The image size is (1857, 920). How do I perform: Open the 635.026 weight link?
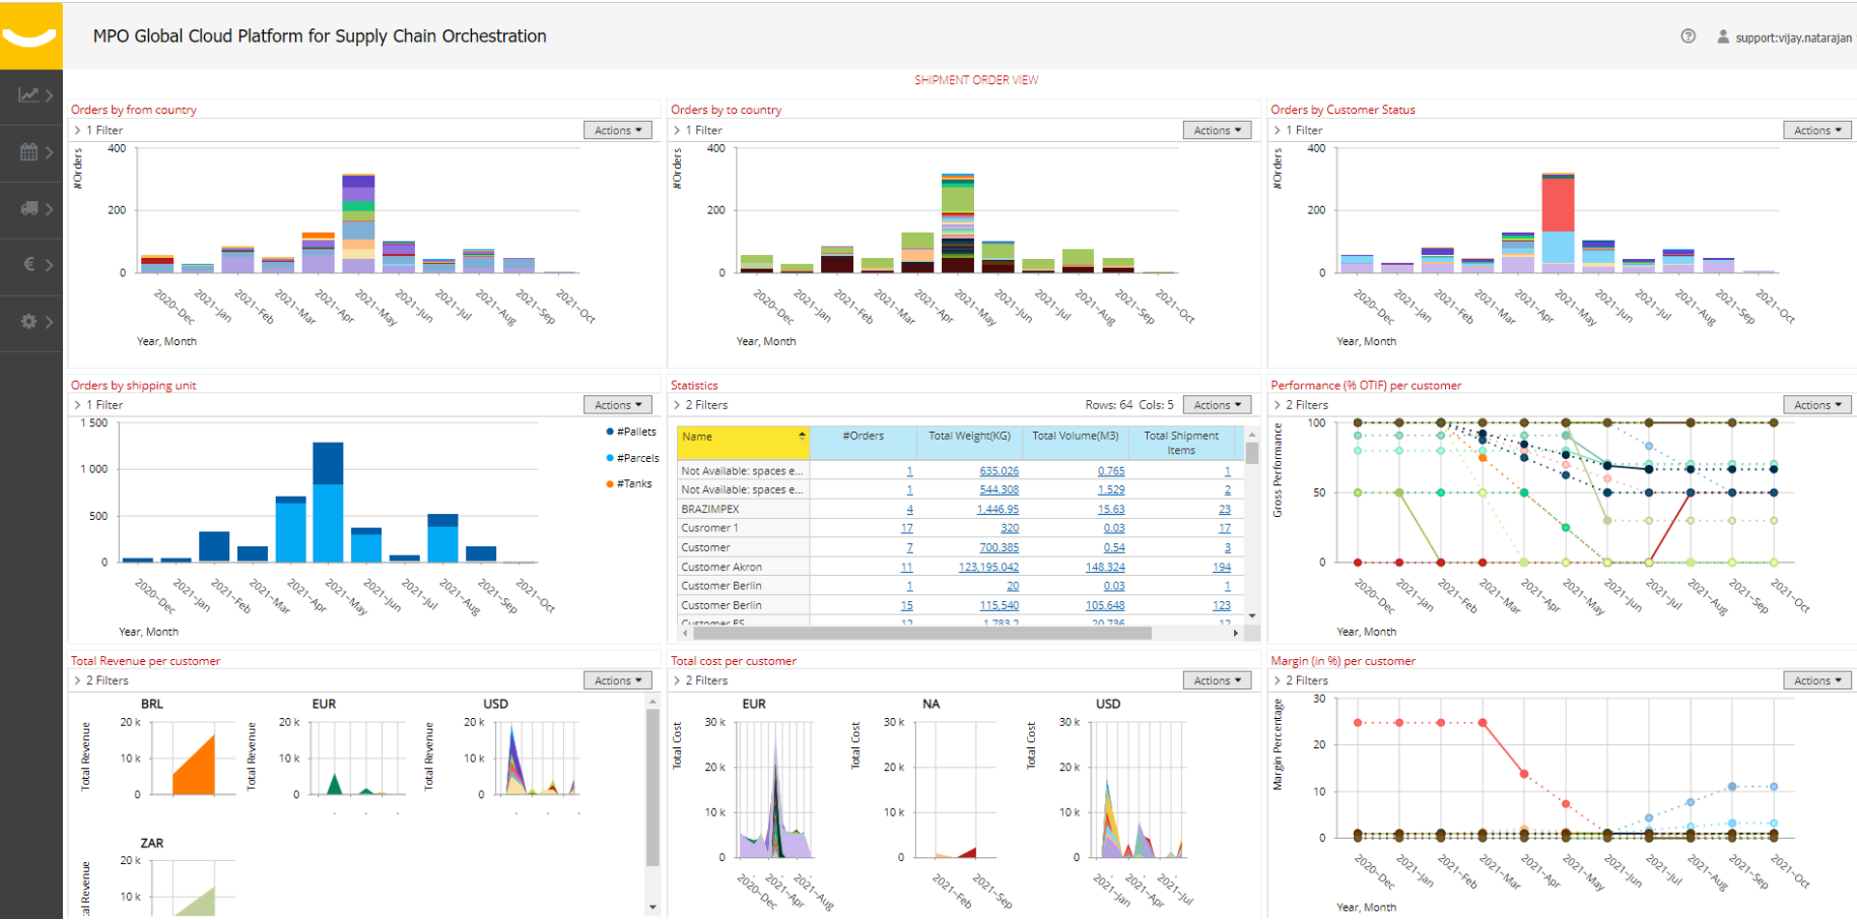pyautogui.click(x=999, y=471)
